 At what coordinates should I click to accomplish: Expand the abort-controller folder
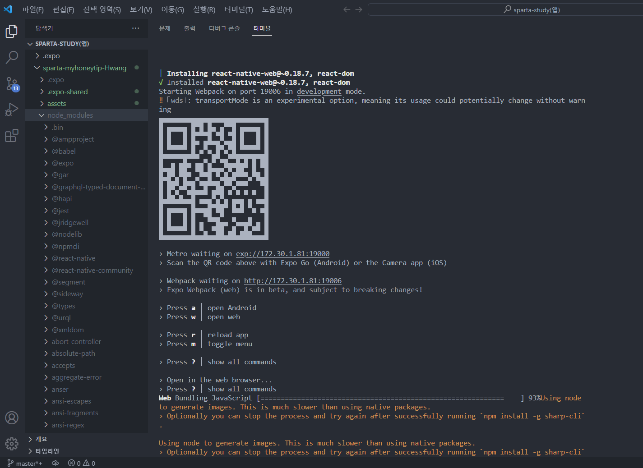(86, 341)
